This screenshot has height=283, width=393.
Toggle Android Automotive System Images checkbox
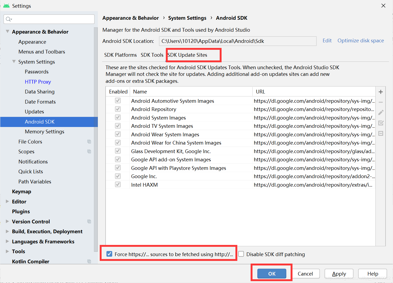point(118,101)
